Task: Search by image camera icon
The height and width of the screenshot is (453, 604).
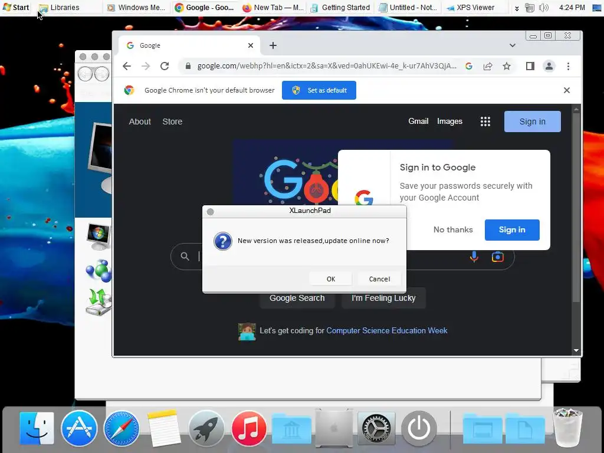Action: tap(498, 257)
